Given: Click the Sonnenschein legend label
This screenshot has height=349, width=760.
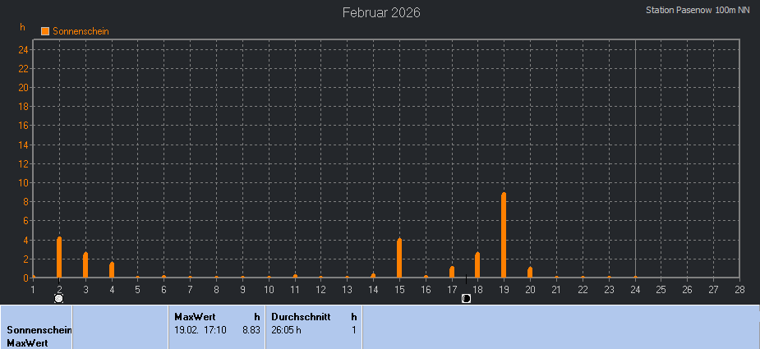Looking at the screenshot, I should [81, 31].
